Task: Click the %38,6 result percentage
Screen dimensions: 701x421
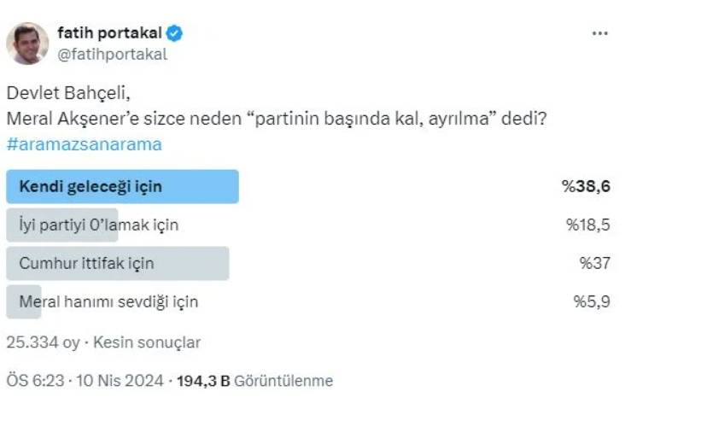Action: (586, 186)
